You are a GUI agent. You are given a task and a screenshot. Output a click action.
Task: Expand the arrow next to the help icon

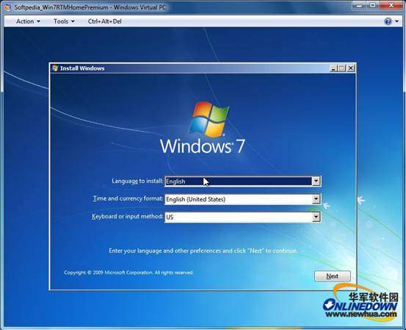(x=396, y=21)
